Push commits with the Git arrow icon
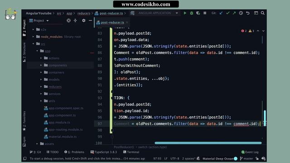Image resolution: width=290 pixels, height=163 pixels. pos(234,13)
